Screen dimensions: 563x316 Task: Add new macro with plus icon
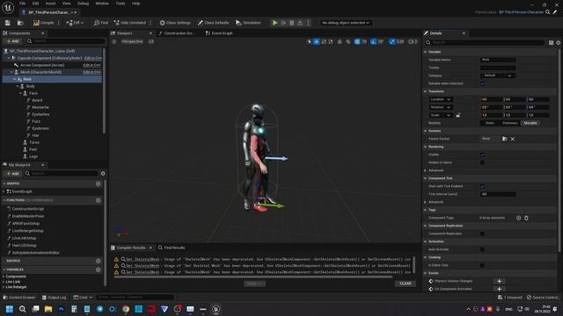click(x=98, y=261)
